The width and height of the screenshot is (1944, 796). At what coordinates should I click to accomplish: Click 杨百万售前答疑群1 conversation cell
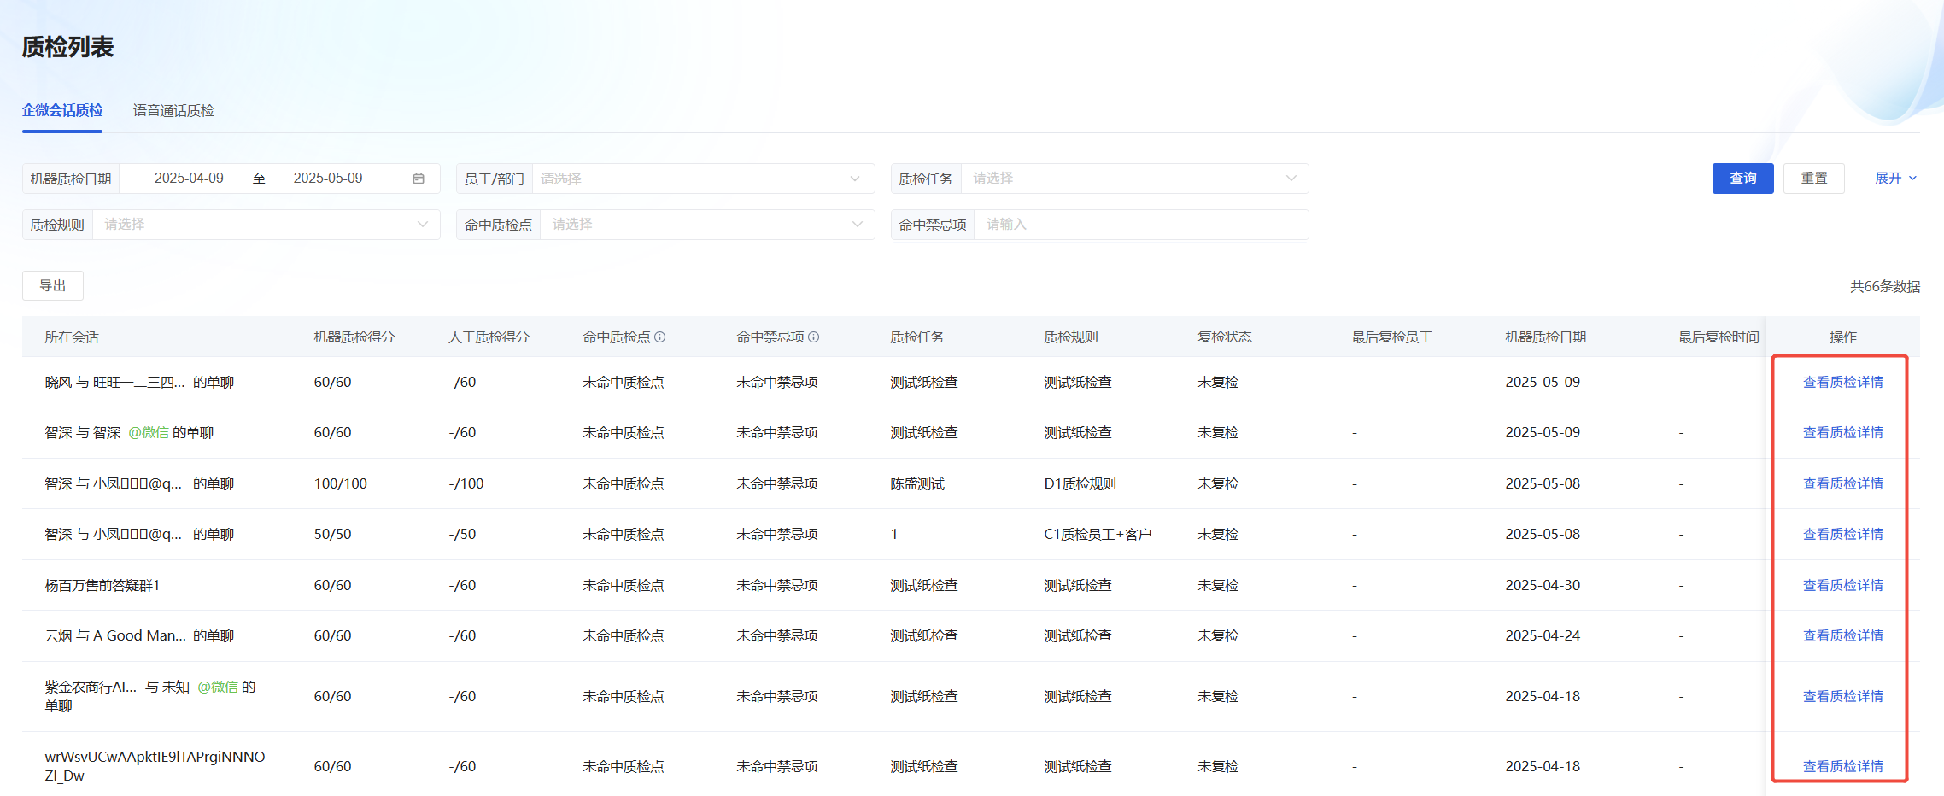click(x=102, y=585)
